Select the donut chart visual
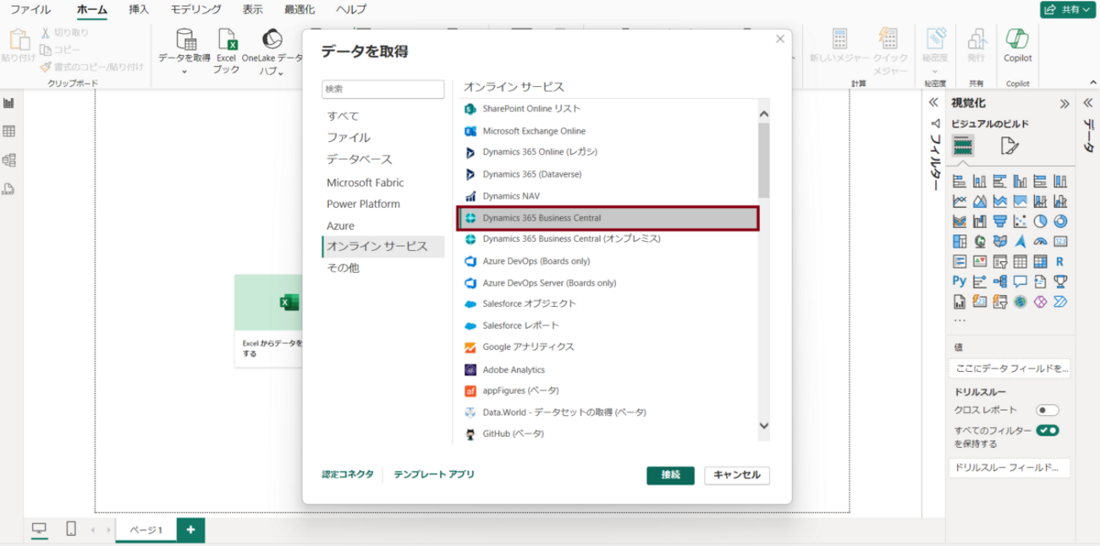 (1060, 221)
